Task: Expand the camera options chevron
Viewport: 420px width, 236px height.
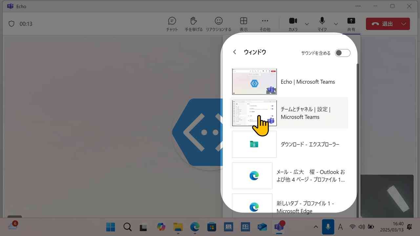Action: pyautogui.click(x=307, y=24)
